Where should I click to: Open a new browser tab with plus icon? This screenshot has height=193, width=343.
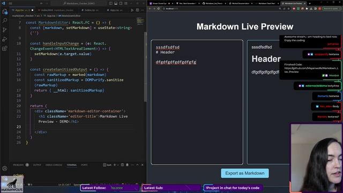[310, 4]
